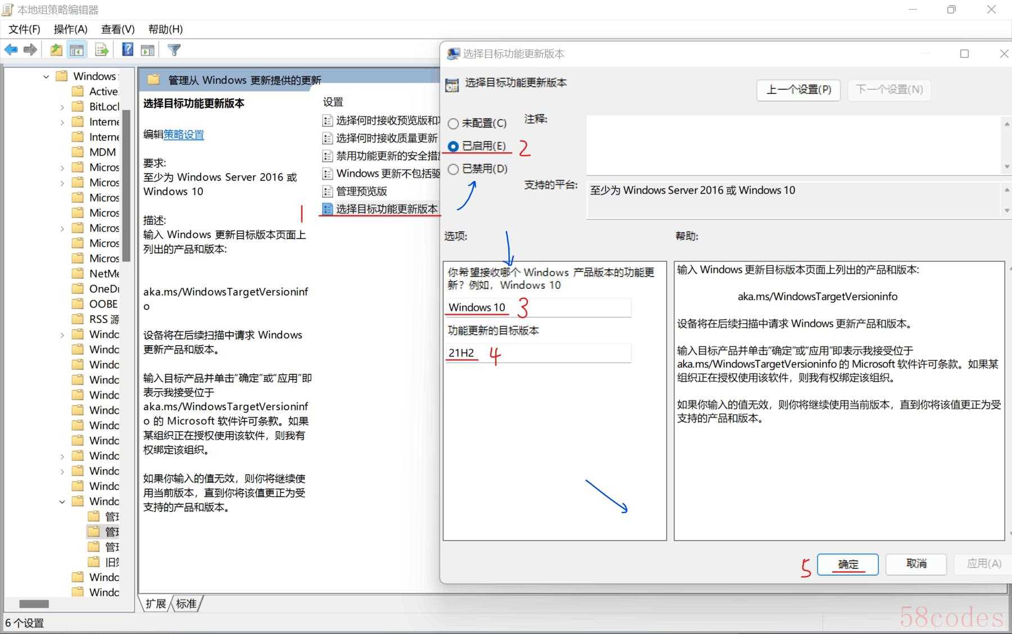Open the 帮助(H) menu
The image size is (1012, 634).
165,29
